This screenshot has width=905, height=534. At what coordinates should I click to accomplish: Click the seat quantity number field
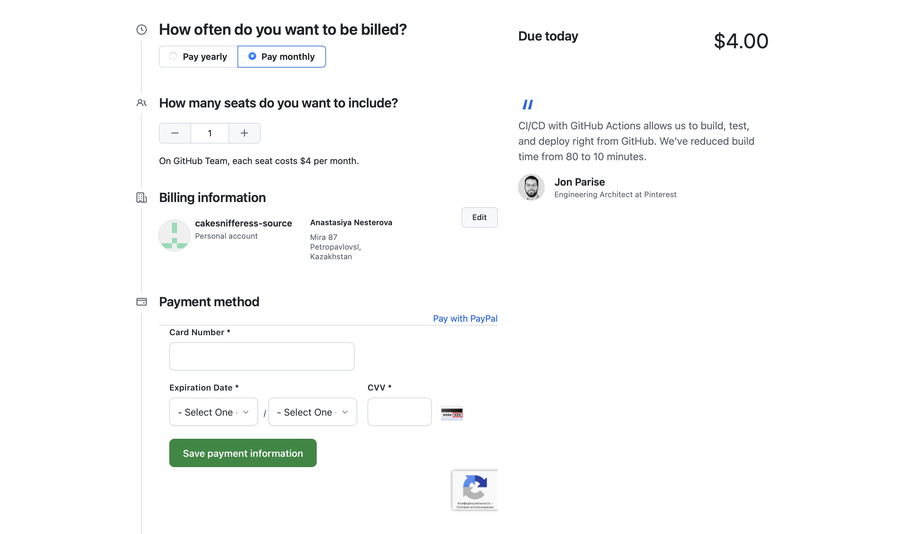[x=210, y=133]
